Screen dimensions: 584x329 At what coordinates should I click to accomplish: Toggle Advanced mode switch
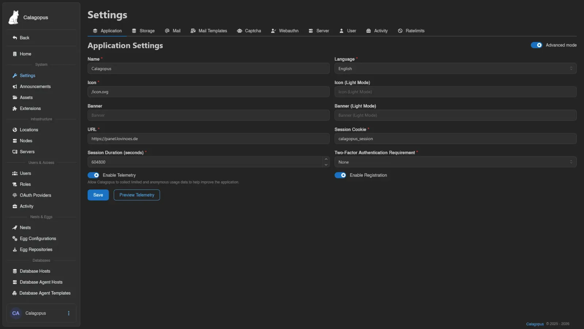coord(537,45)
